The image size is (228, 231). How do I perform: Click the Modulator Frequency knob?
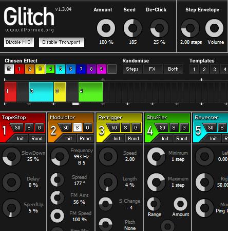pos(60,156)
